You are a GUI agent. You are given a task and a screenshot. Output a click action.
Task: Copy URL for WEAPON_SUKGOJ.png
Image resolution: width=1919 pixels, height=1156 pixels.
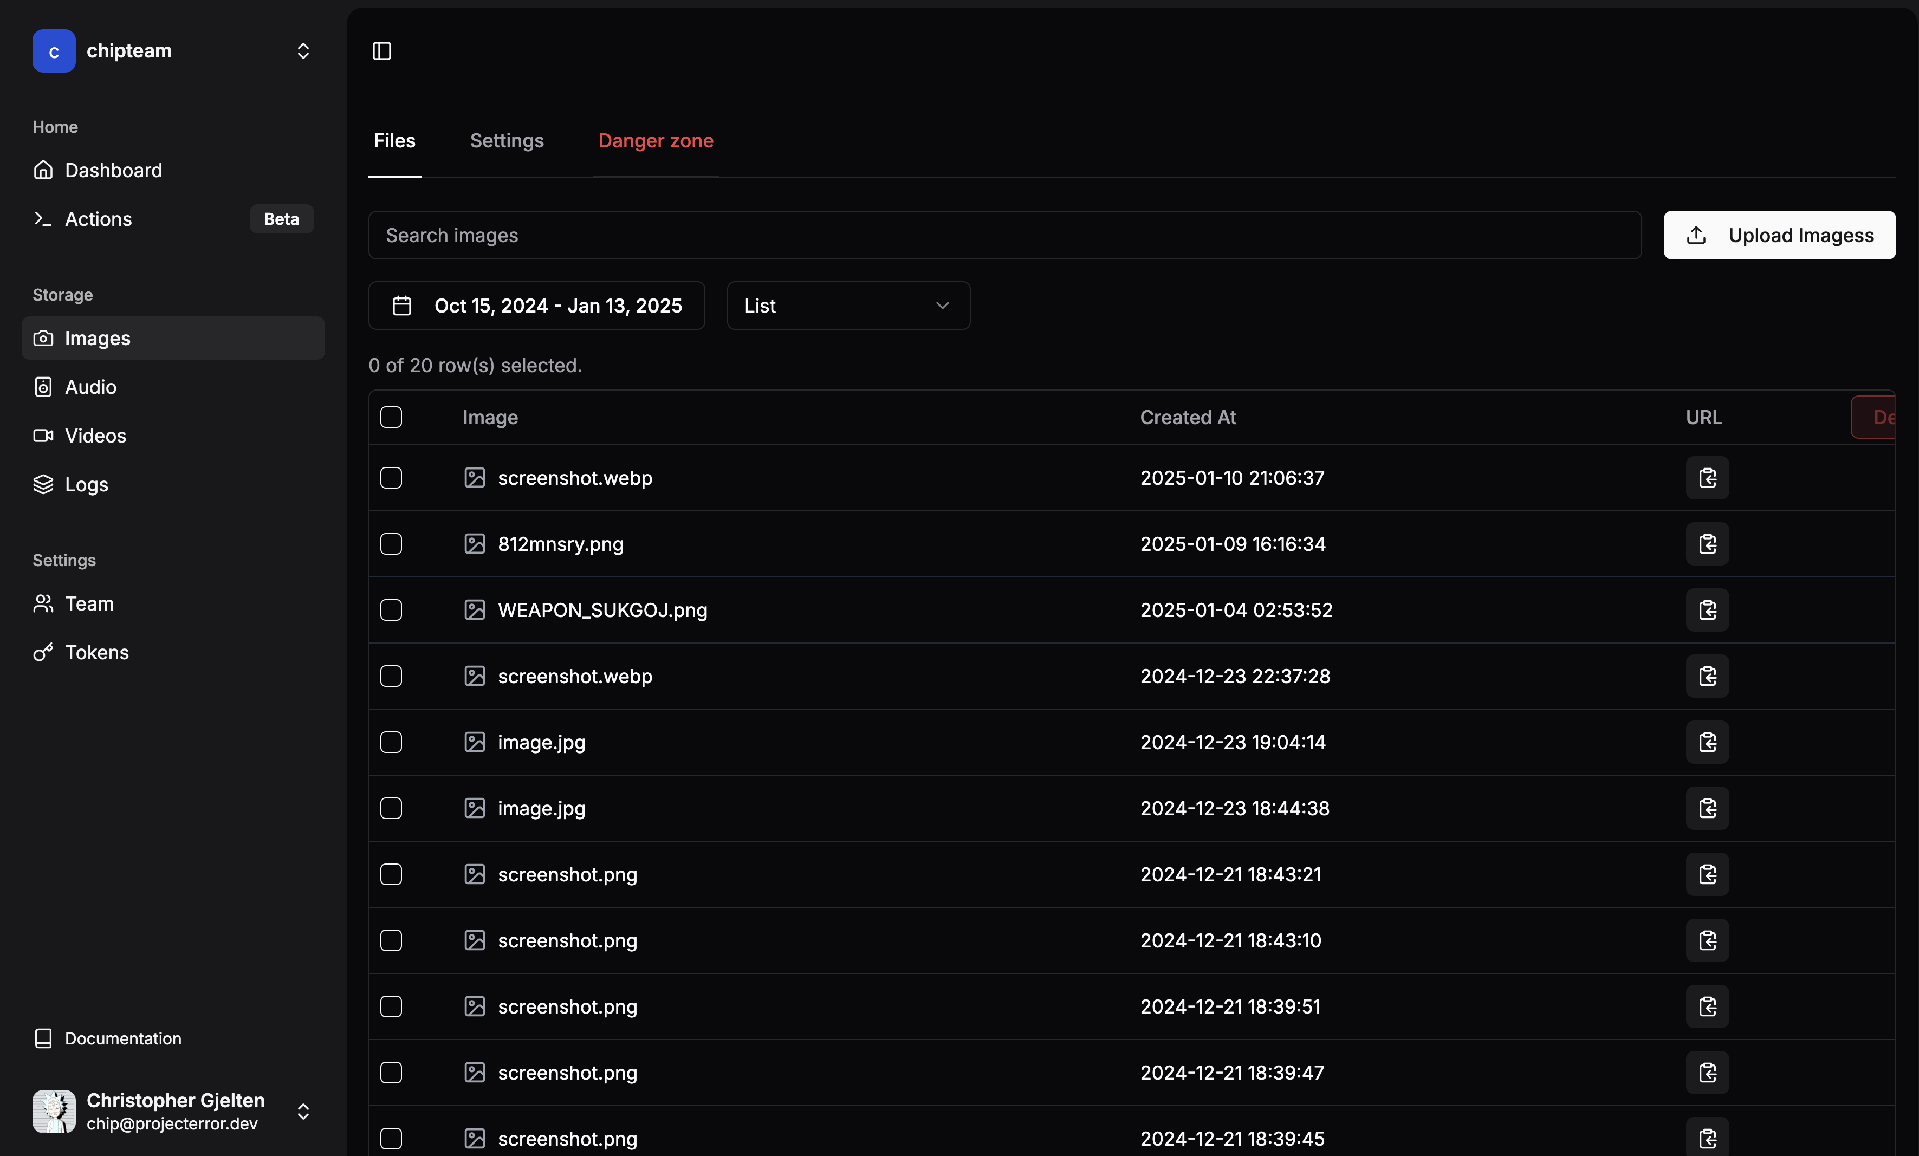[x=1707, y=609]
